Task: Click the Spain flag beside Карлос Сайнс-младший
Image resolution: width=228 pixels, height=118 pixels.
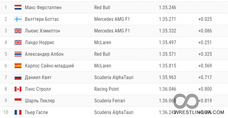Action: coord(18,66)
